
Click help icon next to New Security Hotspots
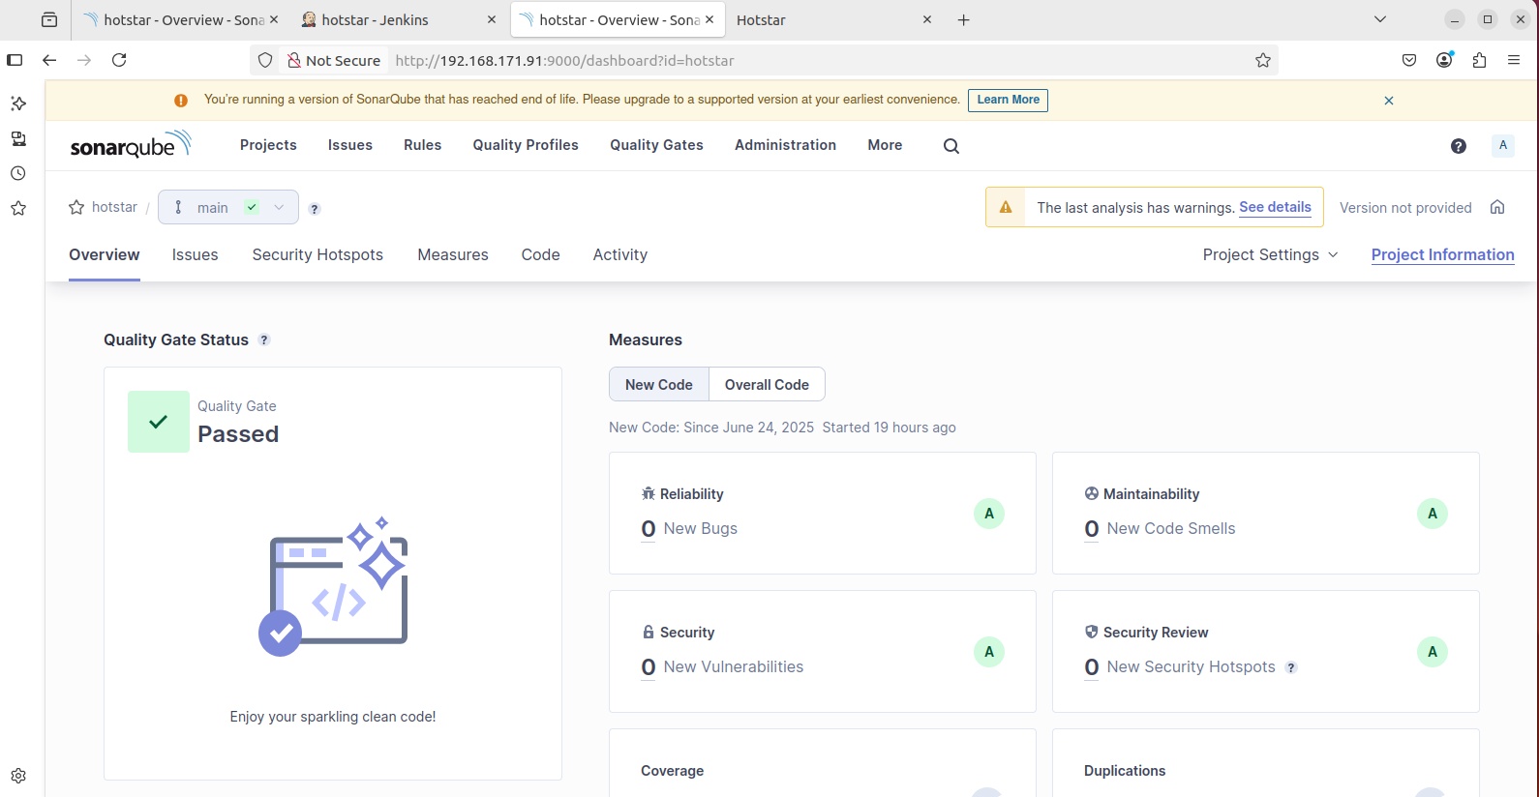1290,667
